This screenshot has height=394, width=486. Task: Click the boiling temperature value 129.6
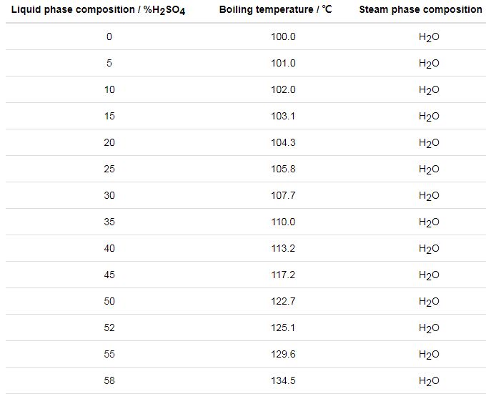[283, 355]
